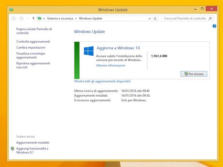The width and height of the screenshot is (223, 167).
Task: Click Aggiungi funzionalità a Windows 8.1
Action: click(32, 151)
